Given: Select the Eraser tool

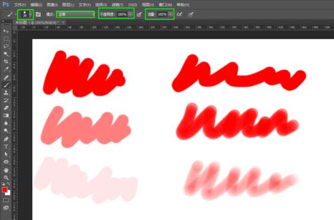Looking at the screenshot, I should 6,108.
